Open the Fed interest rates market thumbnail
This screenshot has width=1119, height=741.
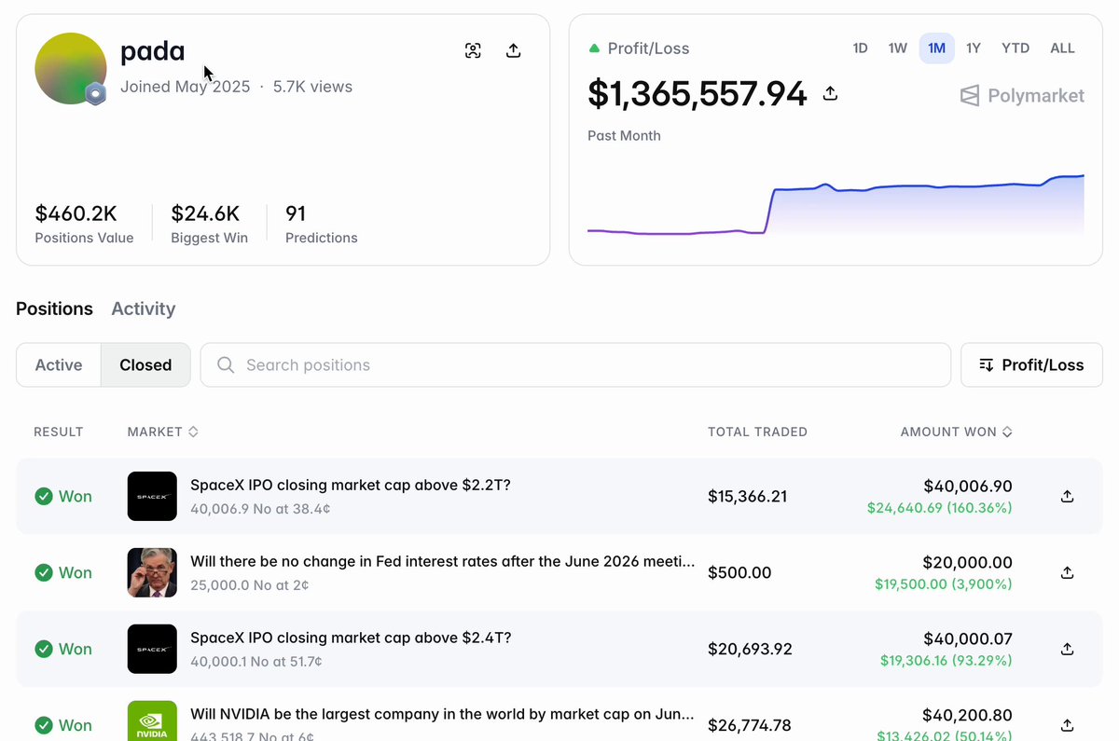[x=152, y=573]
